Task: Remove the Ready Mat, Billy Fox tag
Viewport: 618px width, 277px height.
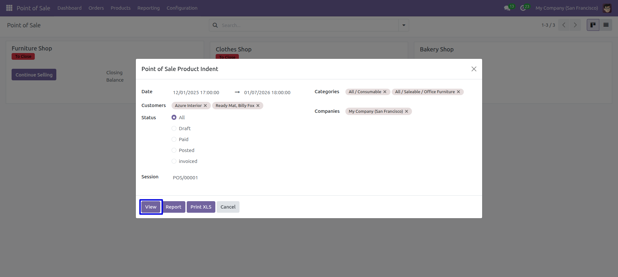Action: click(258, 105)
